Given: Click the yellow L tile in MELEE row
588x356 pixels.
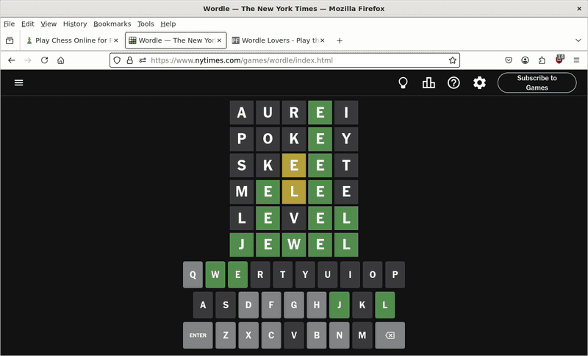Looking at the screenshot, I should pyautogui.click(x=294, y=192).
